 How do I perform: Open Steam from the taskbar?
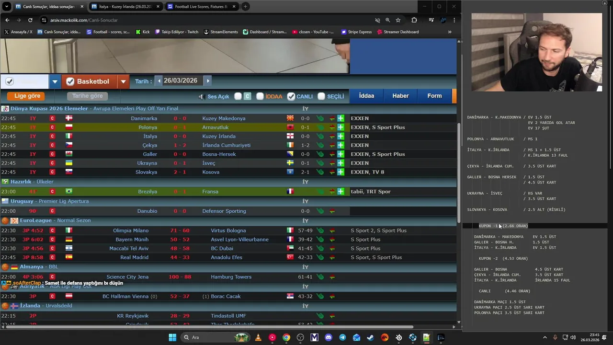(x=371, y=337)
